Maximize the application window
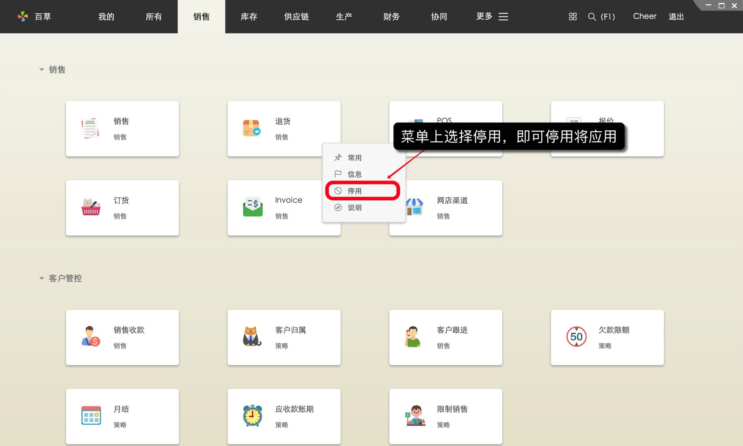The width and height of the screenshot is (743, 446). [x=721, y=6]
